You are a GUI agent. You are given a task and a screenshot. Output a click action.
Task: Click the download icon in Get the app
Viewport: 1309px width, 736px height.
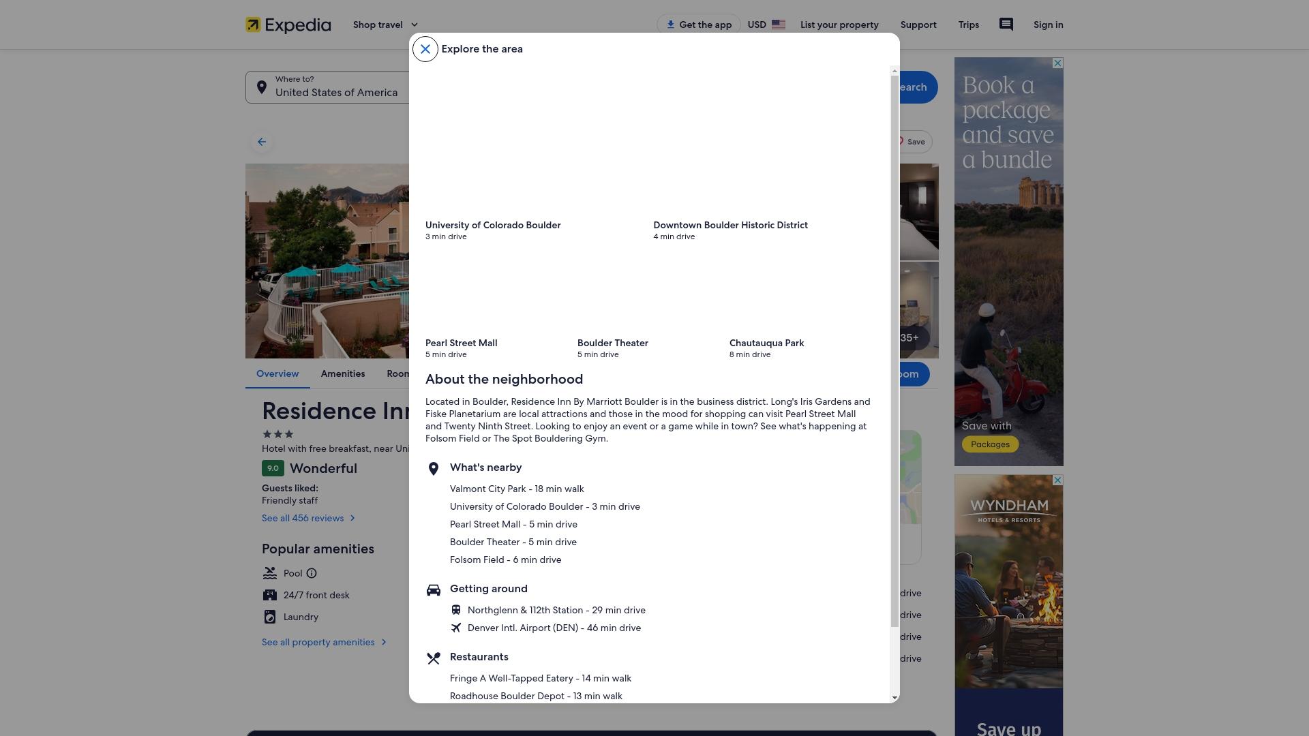(x=671, y=25)
